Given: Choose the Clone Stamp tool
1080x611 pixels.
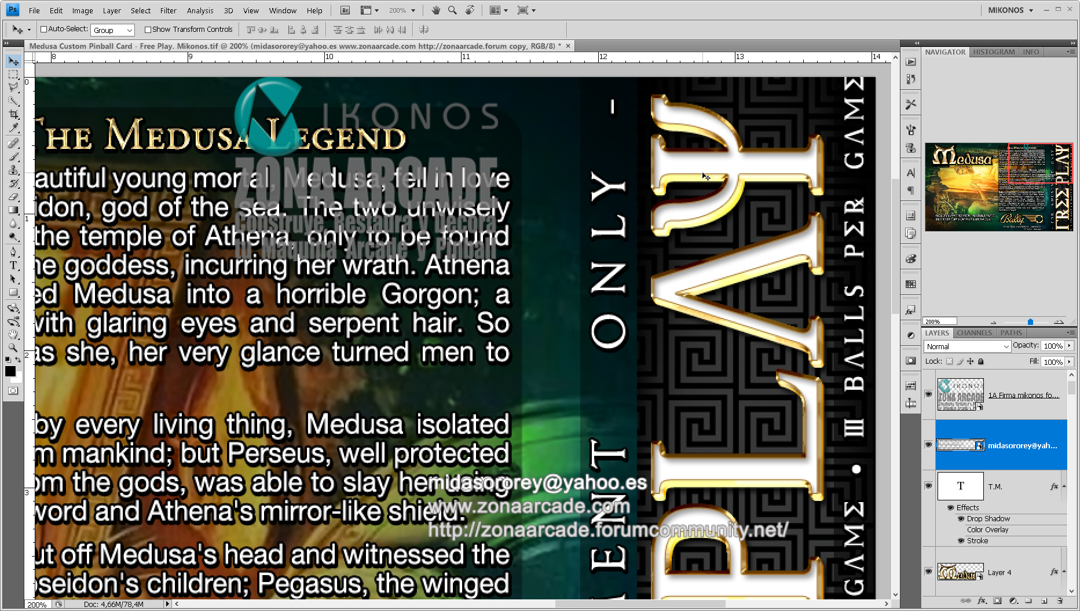Looking at the screenshot, I should (13, 170).
